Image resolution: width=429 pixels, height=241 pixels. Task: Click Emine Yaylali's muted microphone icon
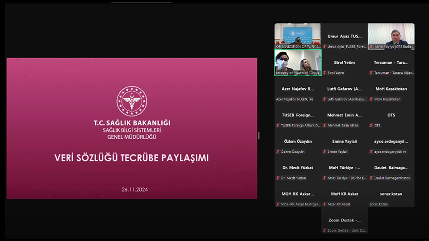pyautogui.click(x=324, y=152)
